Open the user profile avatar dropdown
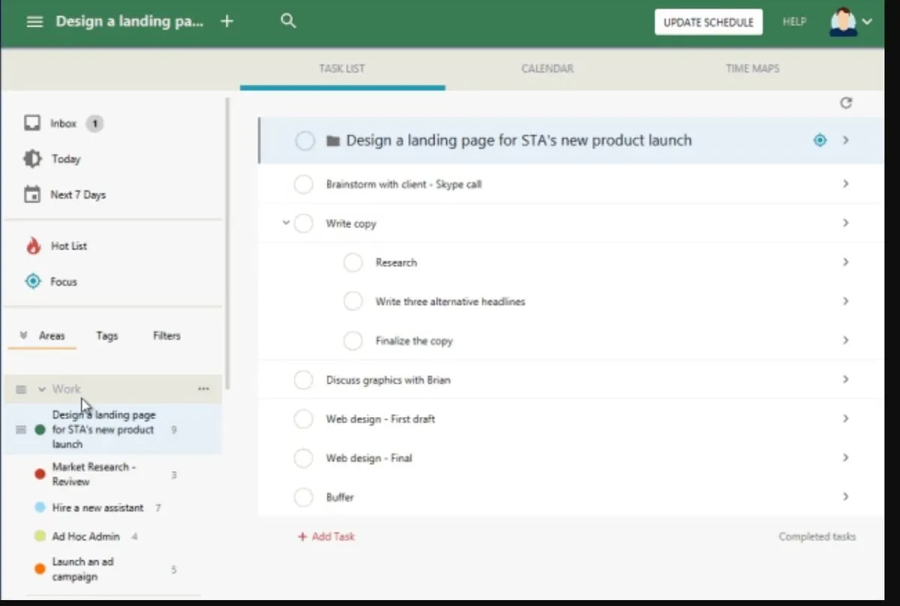 [x=851, y=22]
